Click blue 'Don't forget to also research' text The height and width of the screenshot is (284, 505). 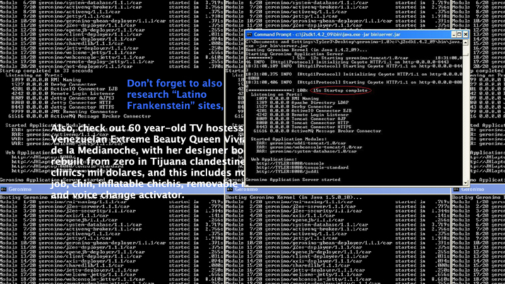pyautogui.click(x=175, y=94)
